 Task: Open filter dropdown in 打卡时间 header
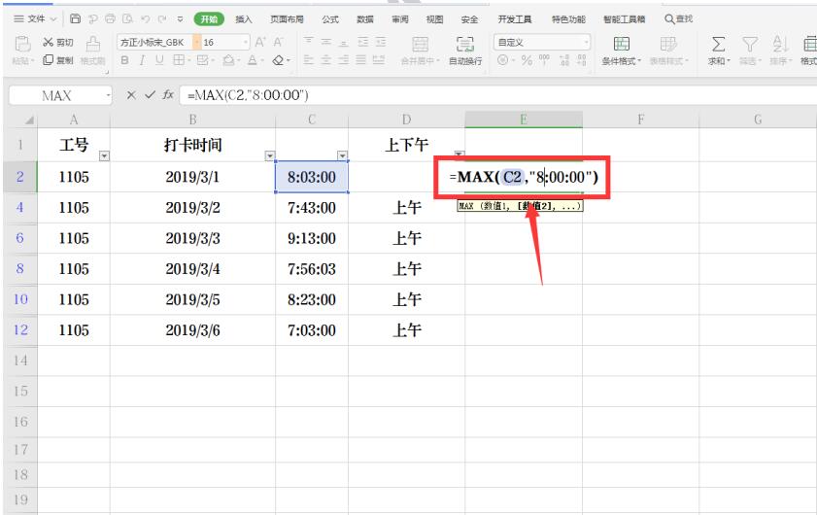pyautogui.click(x=270, y=155)
